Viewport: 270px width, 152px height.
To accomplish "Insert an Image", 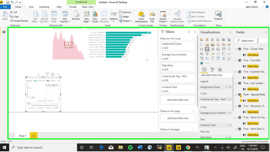I will [x=124, y=17].
